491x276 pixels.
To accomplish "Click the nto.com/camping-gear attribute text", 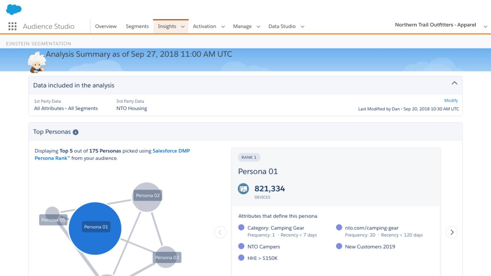I will 372,228.
